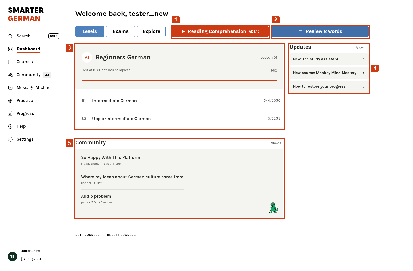This screenshot has height=271, width=413.
Task: Click the Settings gear icon
Action: pos(10,139)
